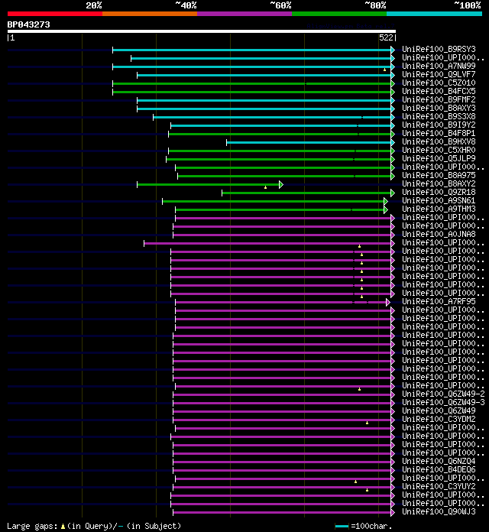Click the yellow gap marker on UniRef100_C3YDM2 row
This screenshot has height=532, width=489.
click(x=367, y=423)
